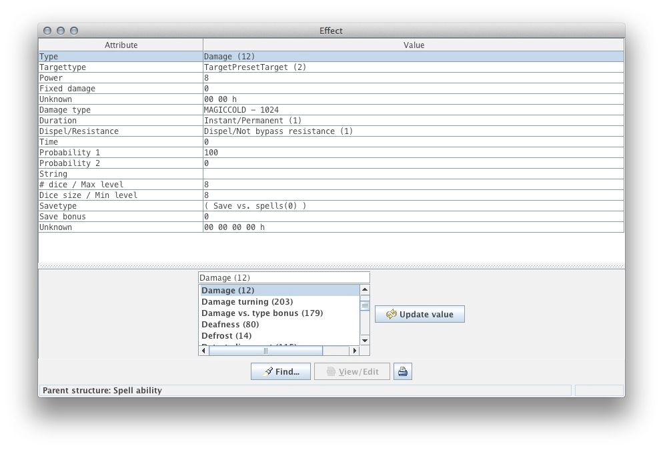The width and height of the screenshot is (663, 450).
Task: Click the Find... button
Action: point(280,372)
